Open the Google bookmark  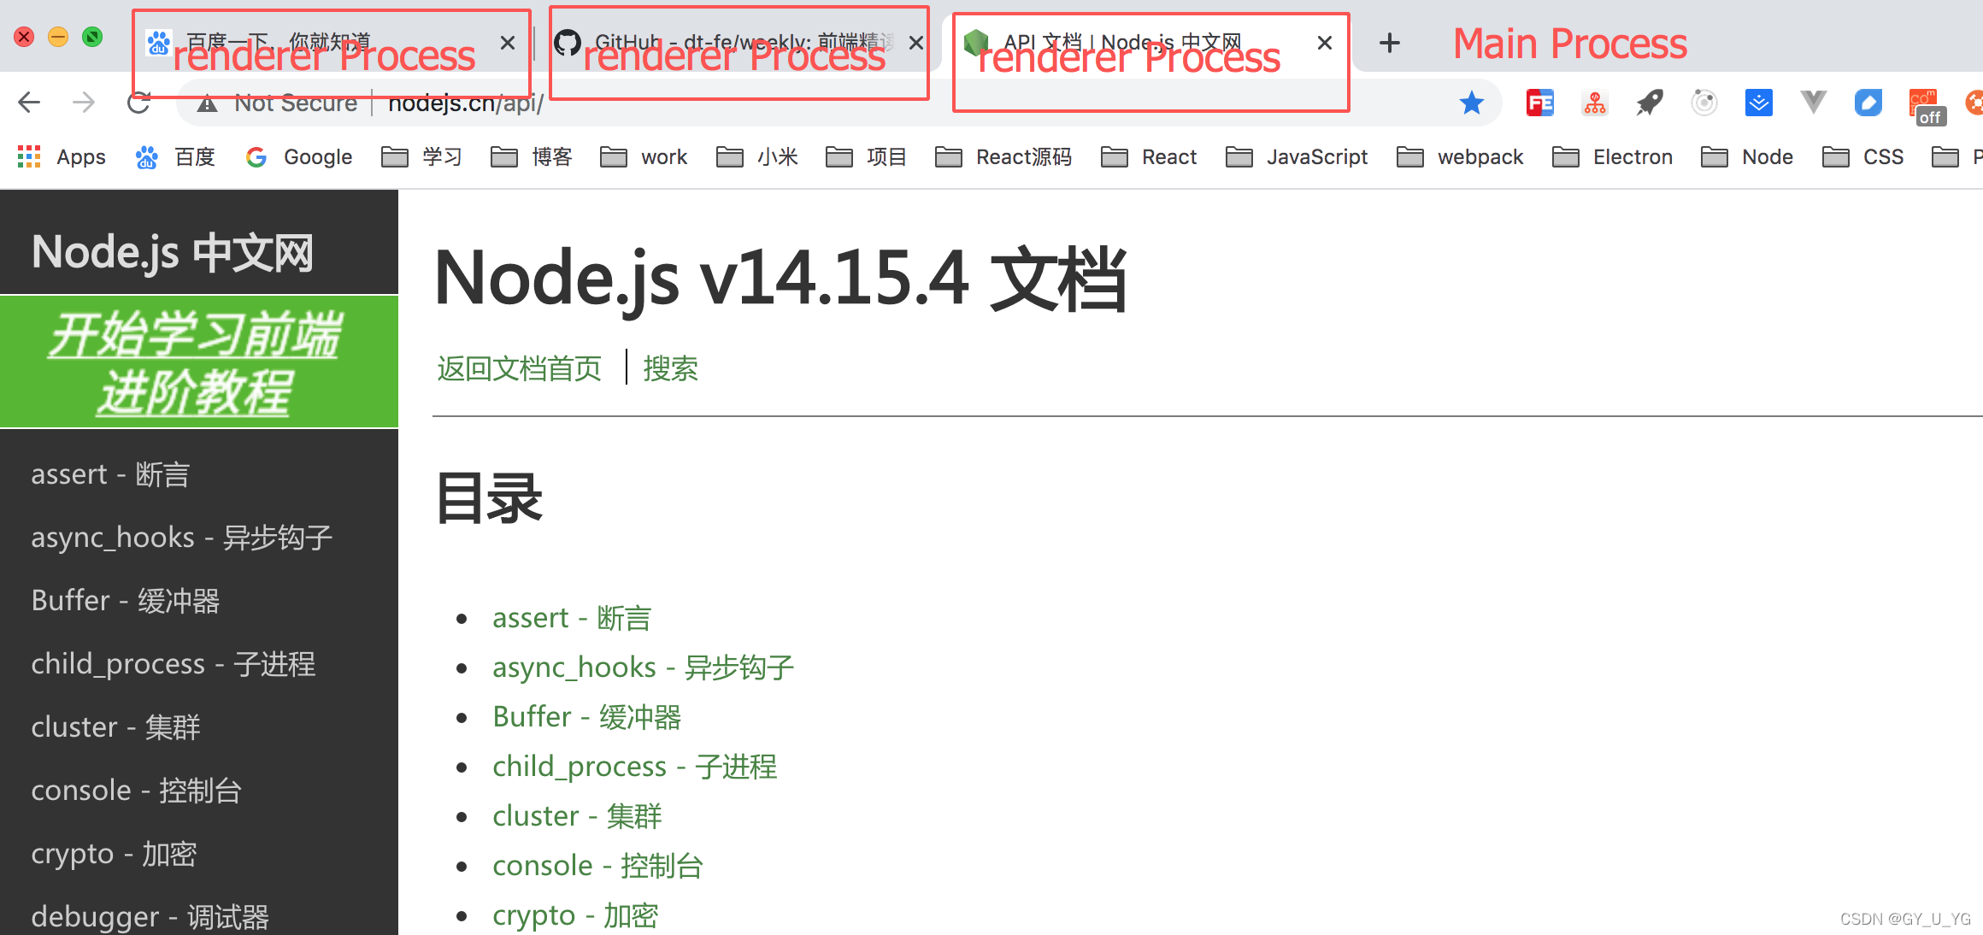pyautogui.click(x=299, y=157)
